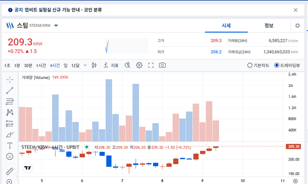Expand the timeframe dropdown chevron after 12달
Image resolution: width=308 pixels, height=184 pixels.
click(85, 65)
